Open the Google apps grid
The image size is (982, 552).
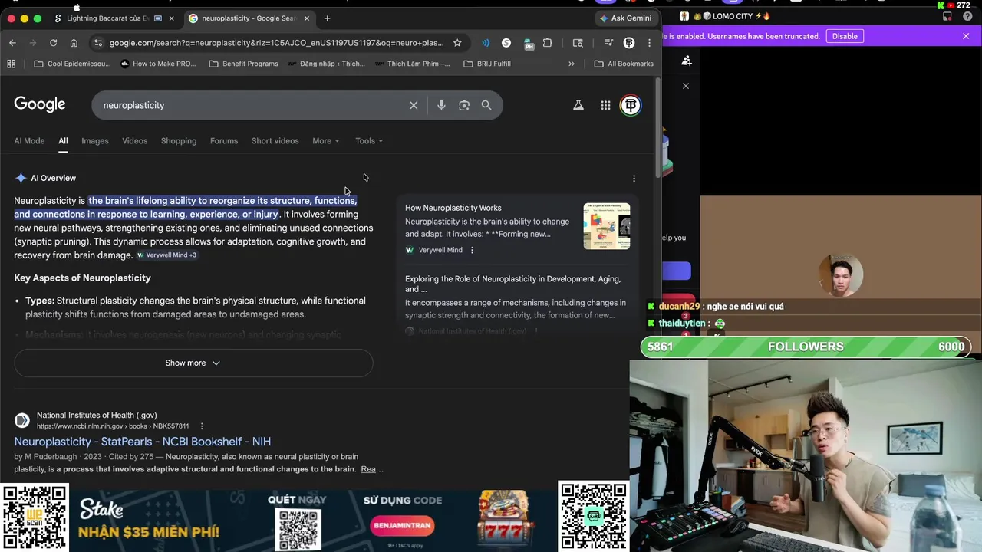point(605,106)
